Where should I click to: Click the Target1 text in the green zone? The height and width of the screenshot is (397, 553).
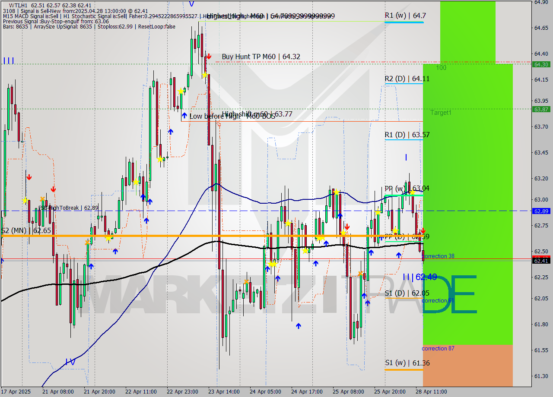click(x=441, y=113)
